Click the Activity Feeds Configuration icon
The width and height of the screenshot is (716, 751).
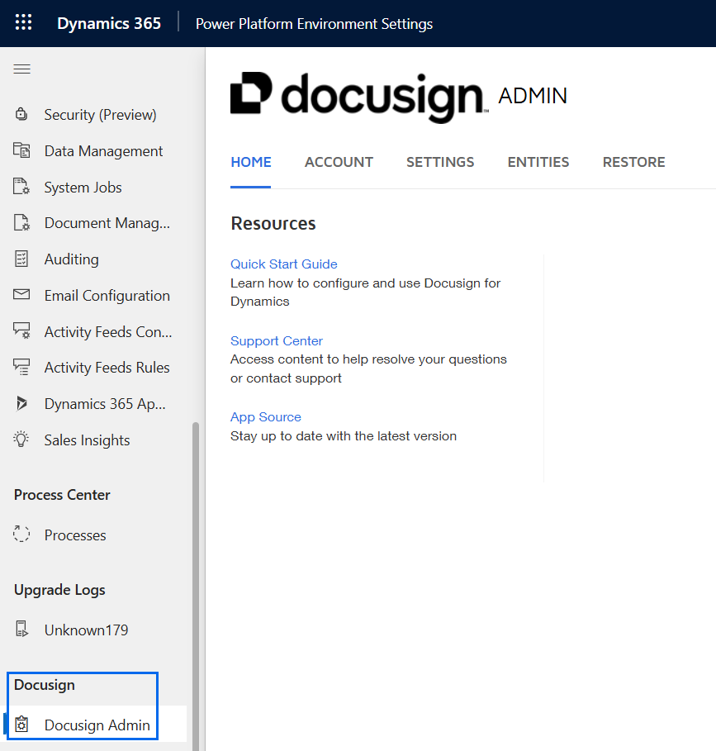[x=21, y=330]
